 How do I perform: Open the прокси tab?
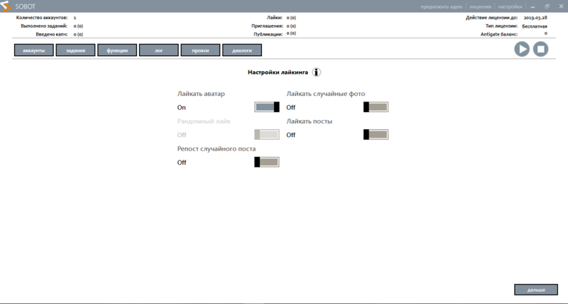click(200, 50)
